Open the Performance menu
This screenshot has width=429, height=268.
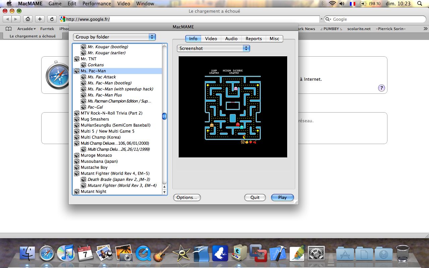point(97,4)
